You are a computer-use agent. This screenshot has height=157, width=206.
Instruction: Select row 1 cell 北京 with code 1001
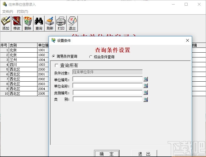23,50
